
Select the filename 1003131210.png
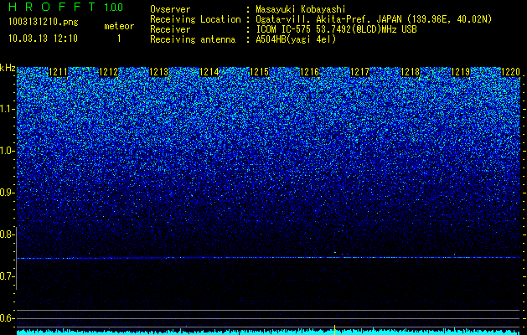(44, 23)
